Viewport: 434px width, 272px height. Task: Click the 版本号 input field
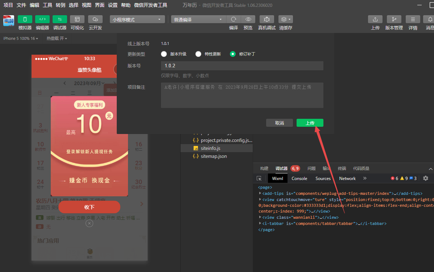[242, 66]
